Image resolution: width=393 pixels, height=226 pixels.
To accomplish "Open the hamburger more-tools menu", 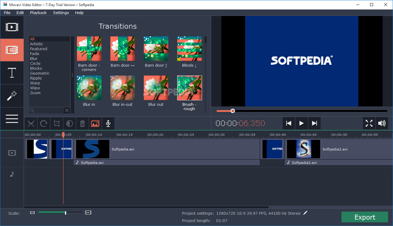I will click(x=12, y=119).
